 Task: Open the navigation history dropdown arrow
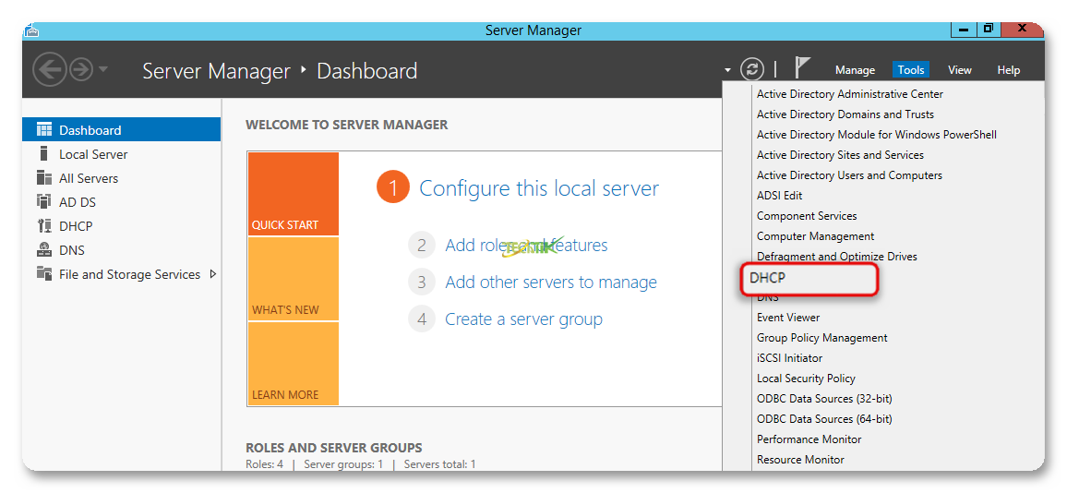pos(103,70)
